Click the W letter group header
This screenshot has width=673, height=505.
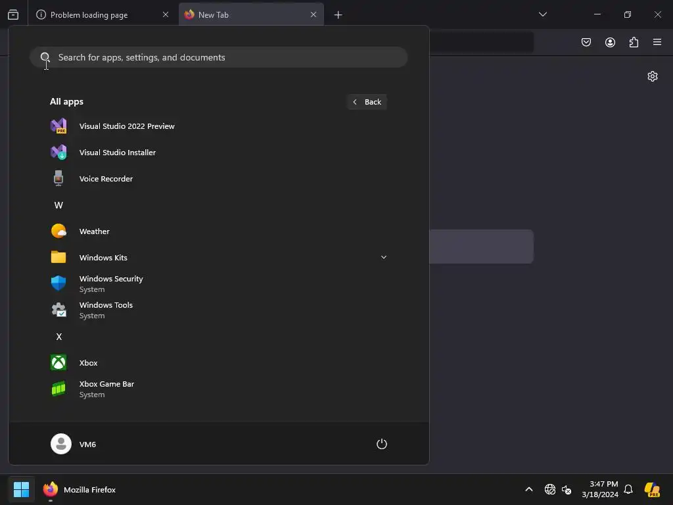click(58, 205)
